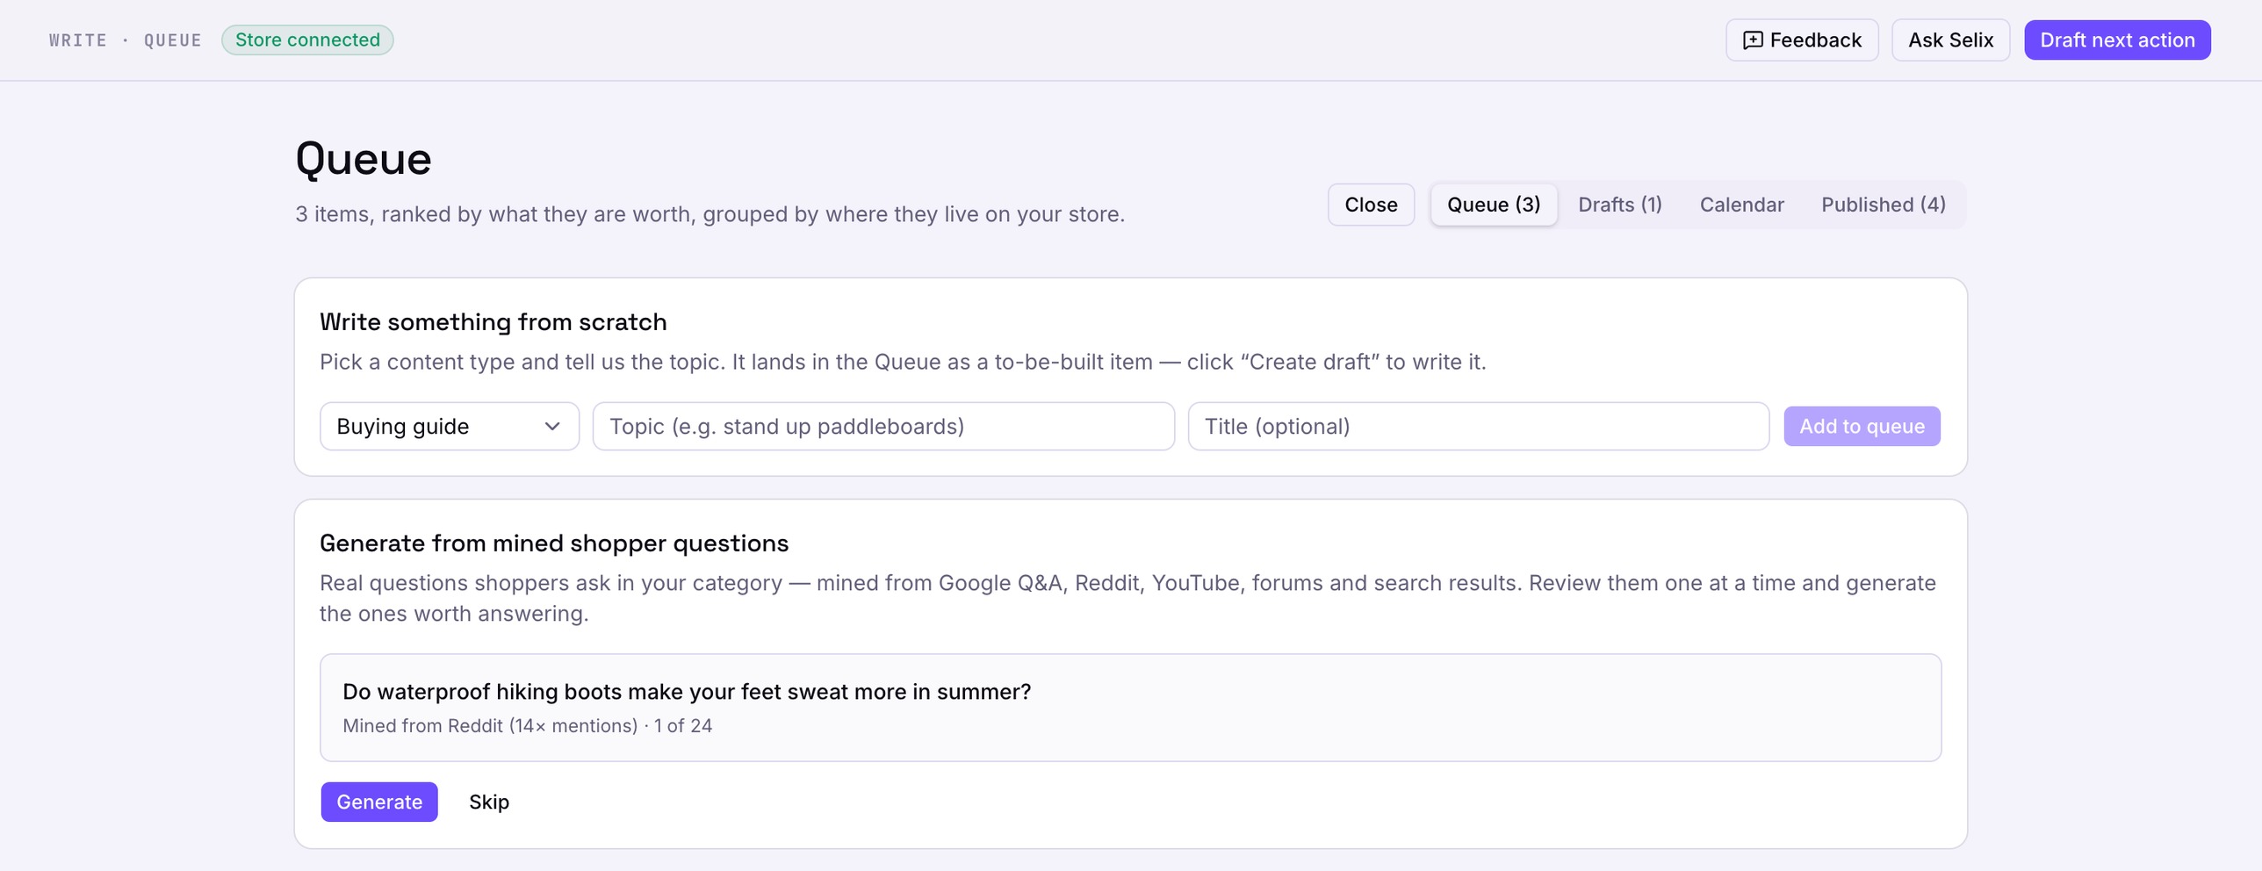Click the Feedback speech-bubble icon
This screenshot has width=2262, height=871.
(1753, 40)
